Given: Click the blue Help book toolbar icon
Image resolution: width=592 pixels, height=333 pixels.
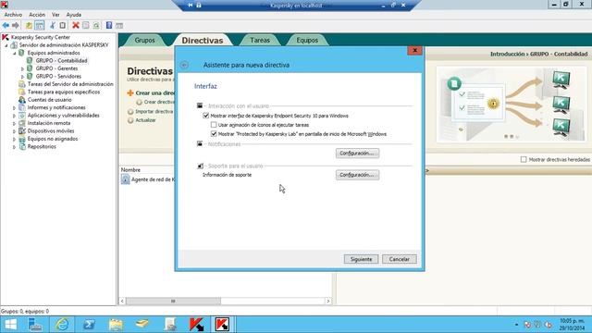Looking at the screenshot, I should (109, 25).
